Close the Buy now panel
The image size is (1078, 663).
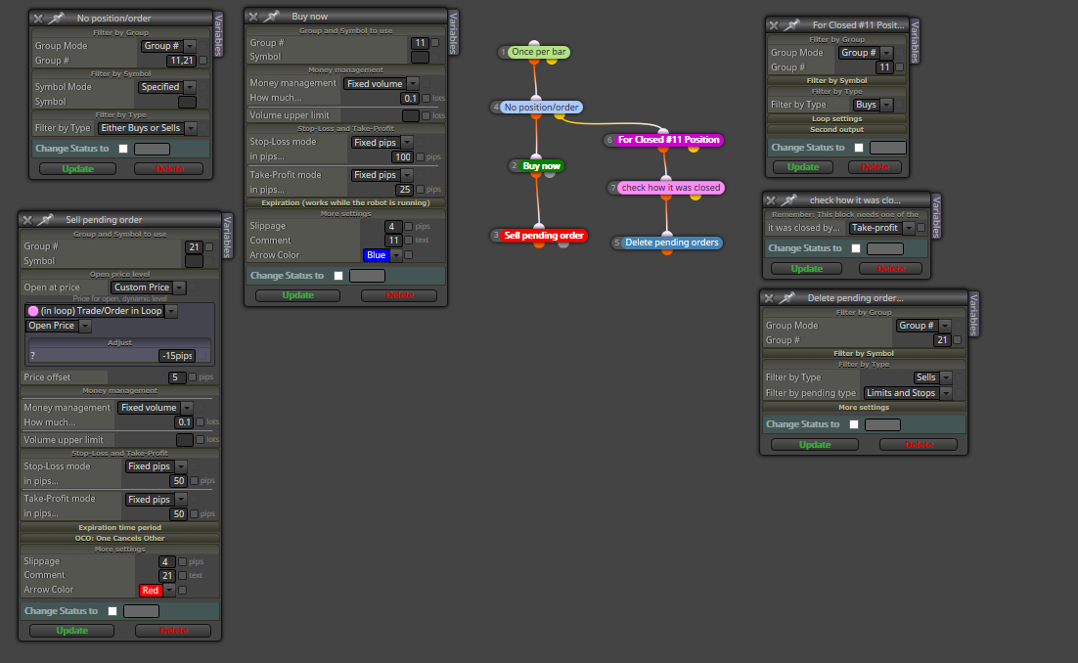pyautogui.click(x=253, y=17)
